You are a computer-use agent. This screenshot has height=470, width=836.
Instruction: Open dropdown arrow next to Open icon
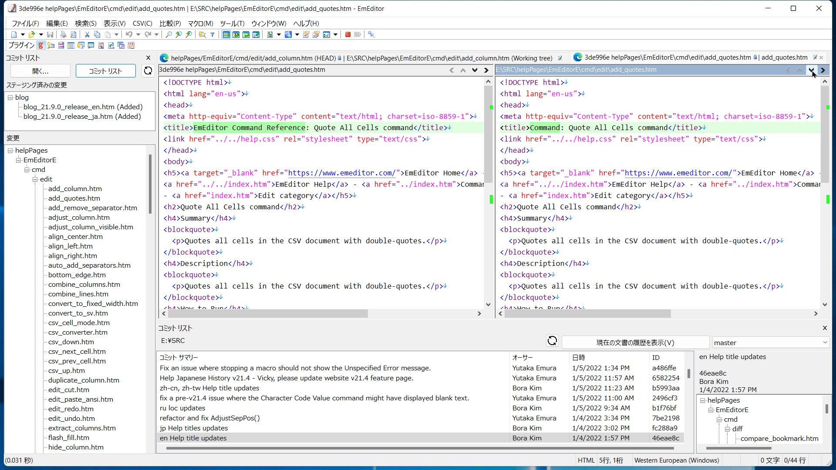point(41,34)
